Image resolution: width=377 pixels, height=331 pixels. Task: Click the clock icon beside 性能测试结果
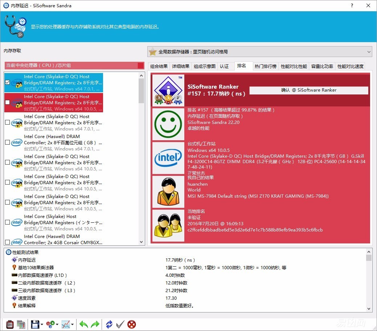point(9,252)
